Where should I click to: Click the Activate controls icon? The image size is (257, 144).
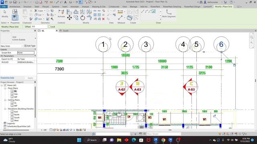61,13
